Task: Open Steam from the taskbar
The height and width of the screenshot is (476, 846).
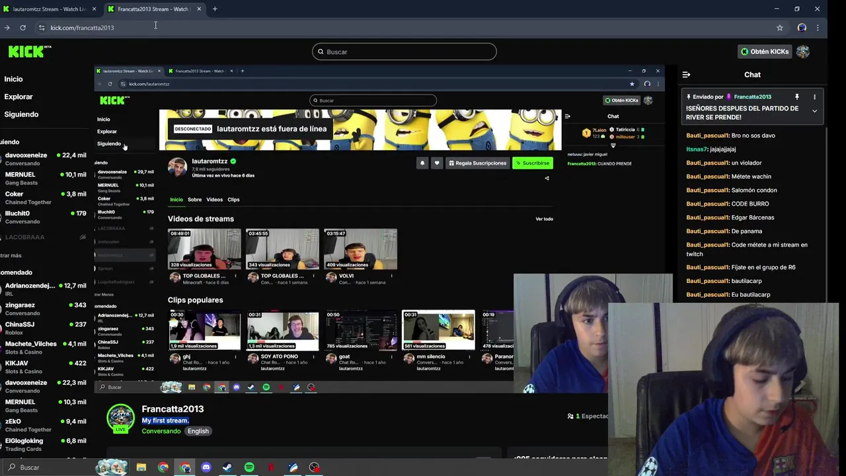Action: click(227, 467)
